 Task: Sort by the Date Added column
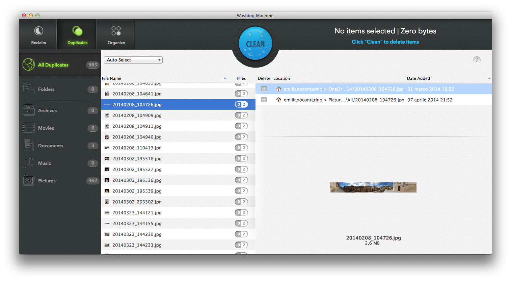tap(418, 78)
